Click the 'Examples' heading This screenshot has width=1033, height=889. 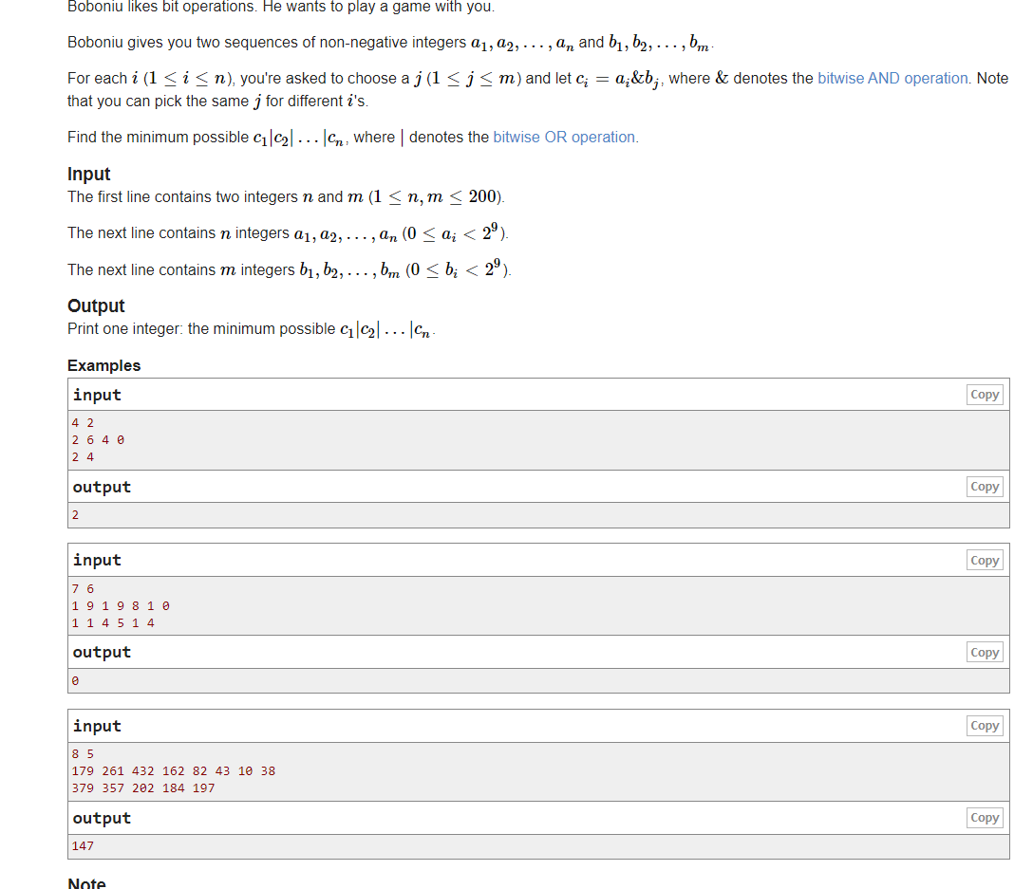tap(104, 365)
